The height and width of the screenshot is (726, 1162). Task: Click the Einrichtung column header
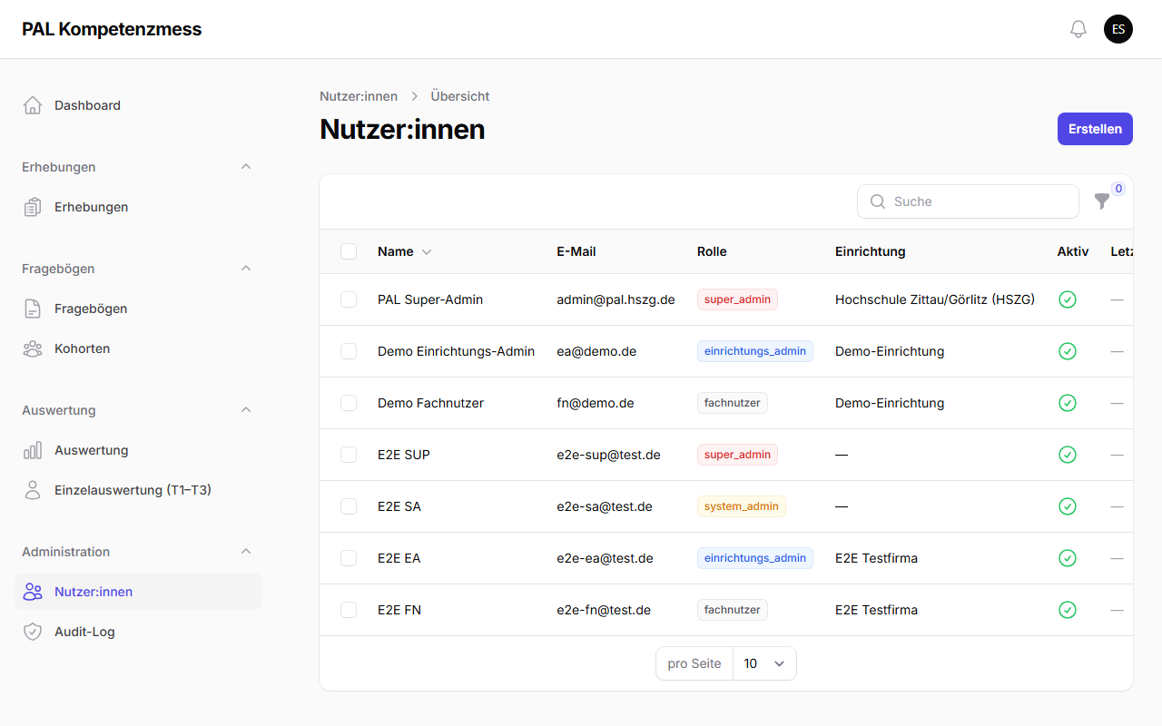click(x=871, y=251)
